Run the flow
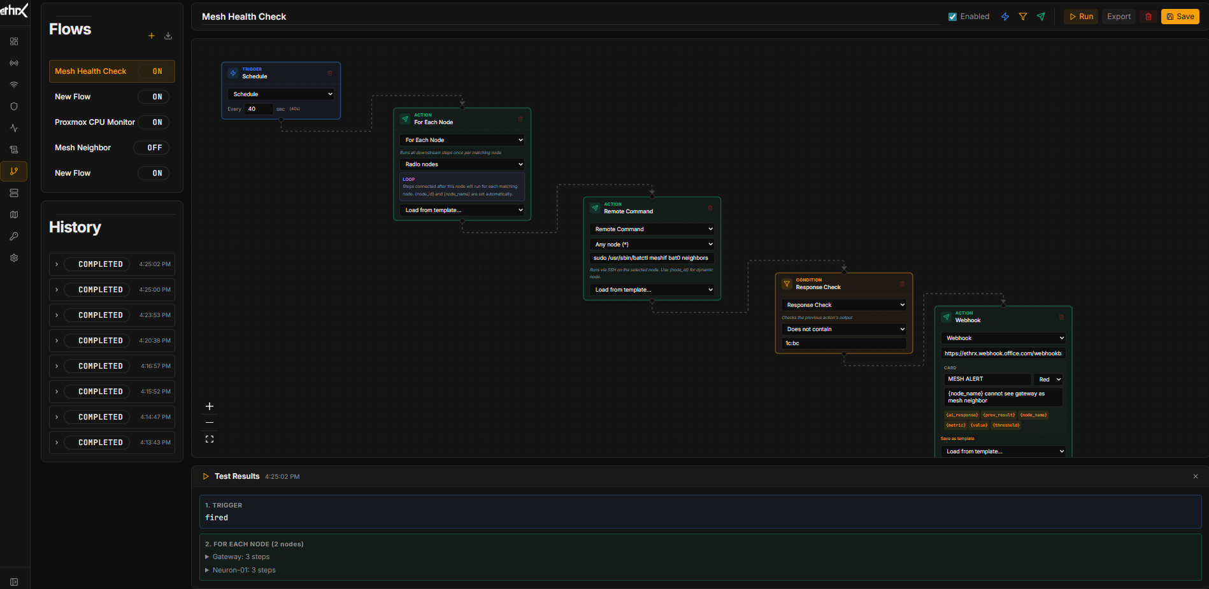The image size is (1209, 589). [x=1081, y=17]
